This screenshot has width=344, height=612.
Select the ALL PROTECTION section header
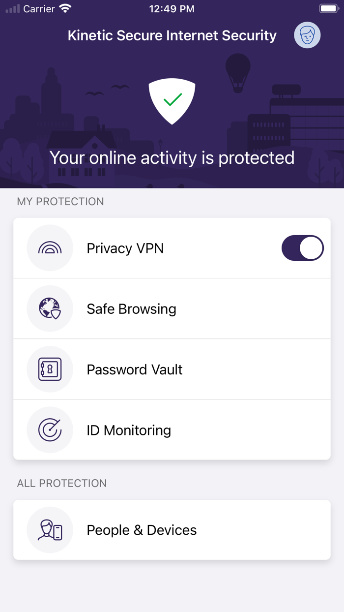62,483
